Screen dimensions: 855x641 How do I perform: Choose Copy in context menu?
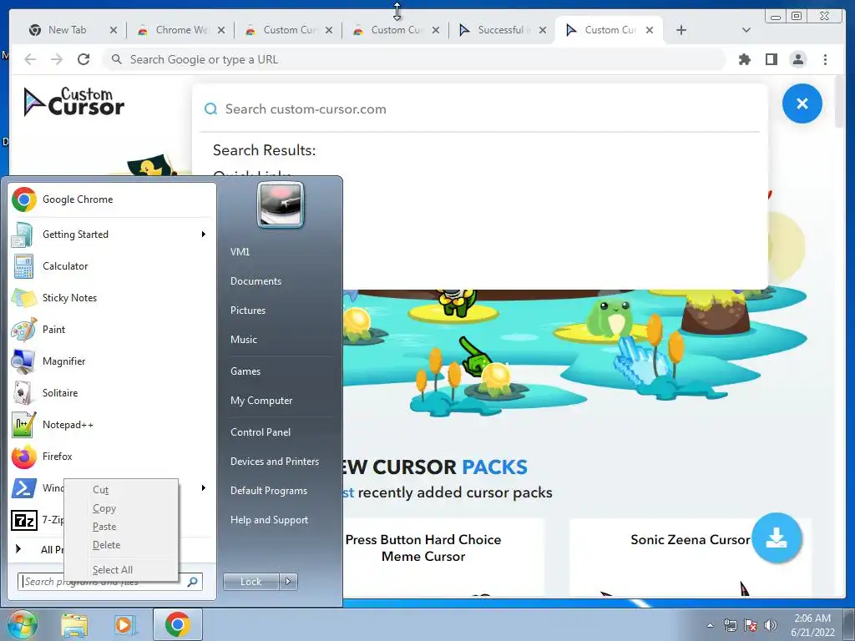point(121,508)
